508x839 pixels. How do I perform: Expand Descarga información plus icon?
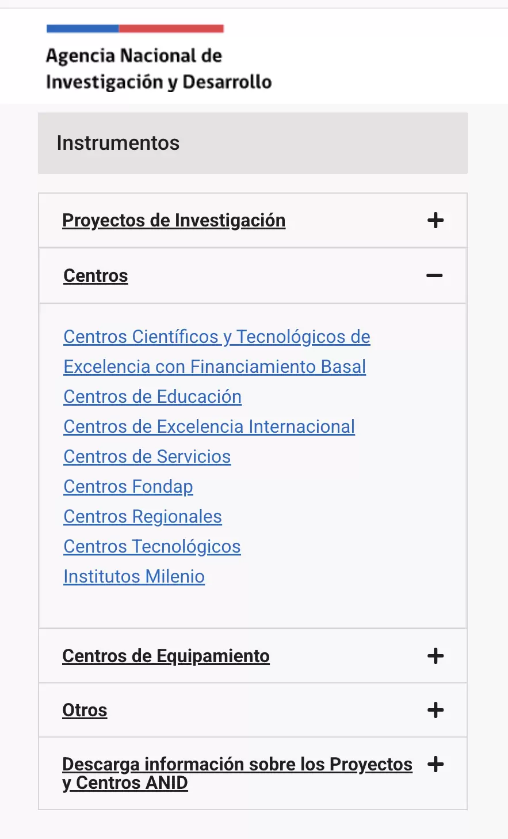pos(436,765)
